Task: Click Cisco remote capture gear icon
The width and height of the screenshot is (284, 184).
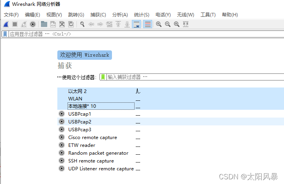Action: tap(62, 137)
